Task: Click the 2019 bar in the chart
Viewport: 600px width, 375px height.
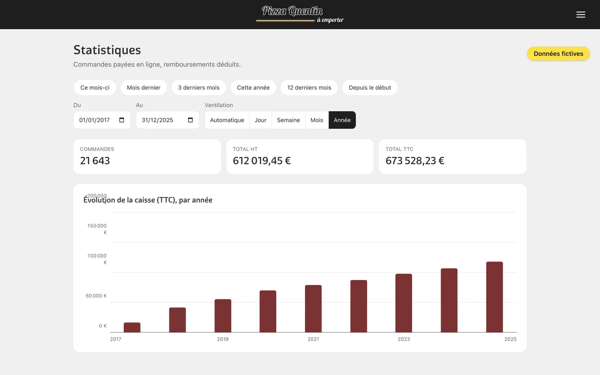Action: point(223,316)
